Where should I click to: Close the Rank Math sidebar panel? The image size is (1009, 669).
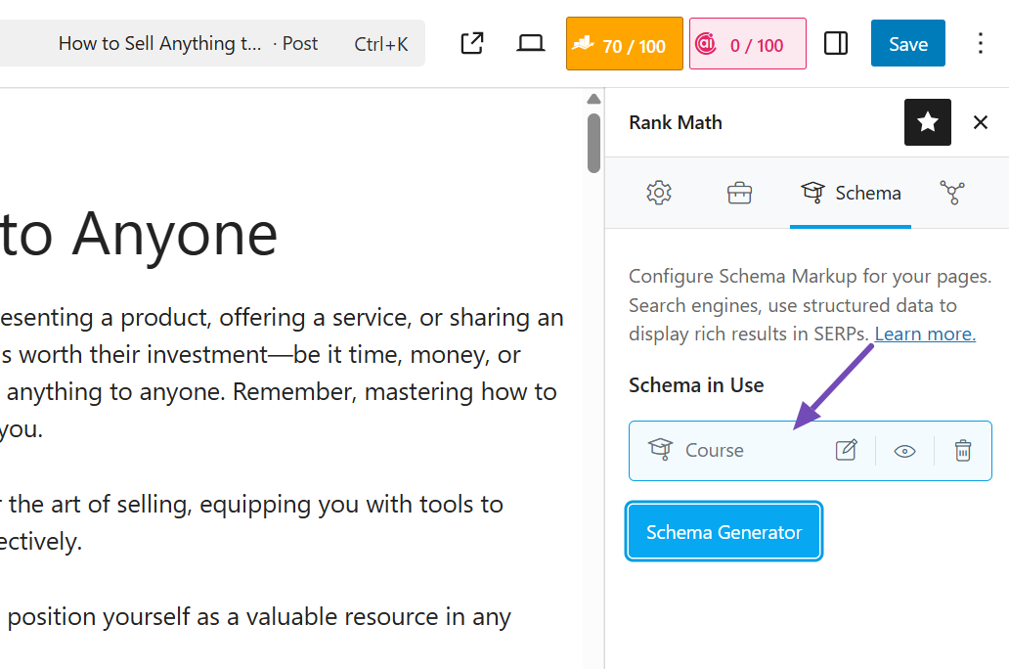pyautogui.click(x=981, y=122)
